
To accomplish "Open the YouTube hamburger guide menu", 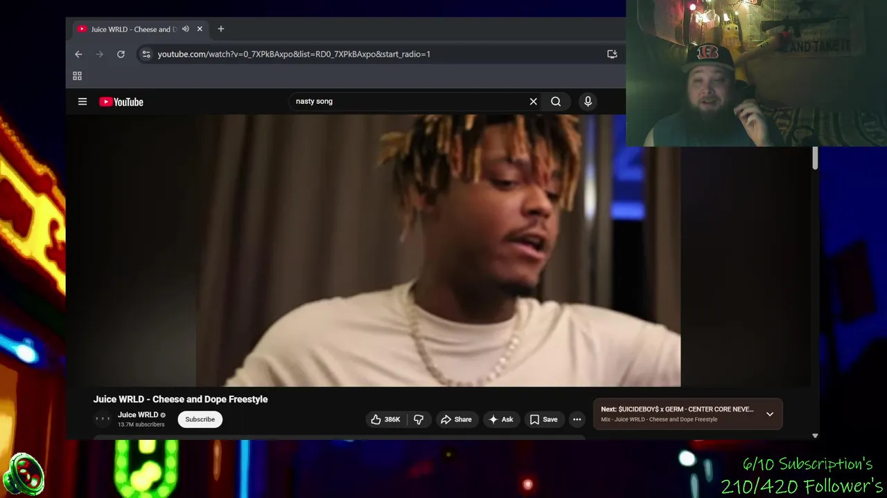I will [82, 102].
